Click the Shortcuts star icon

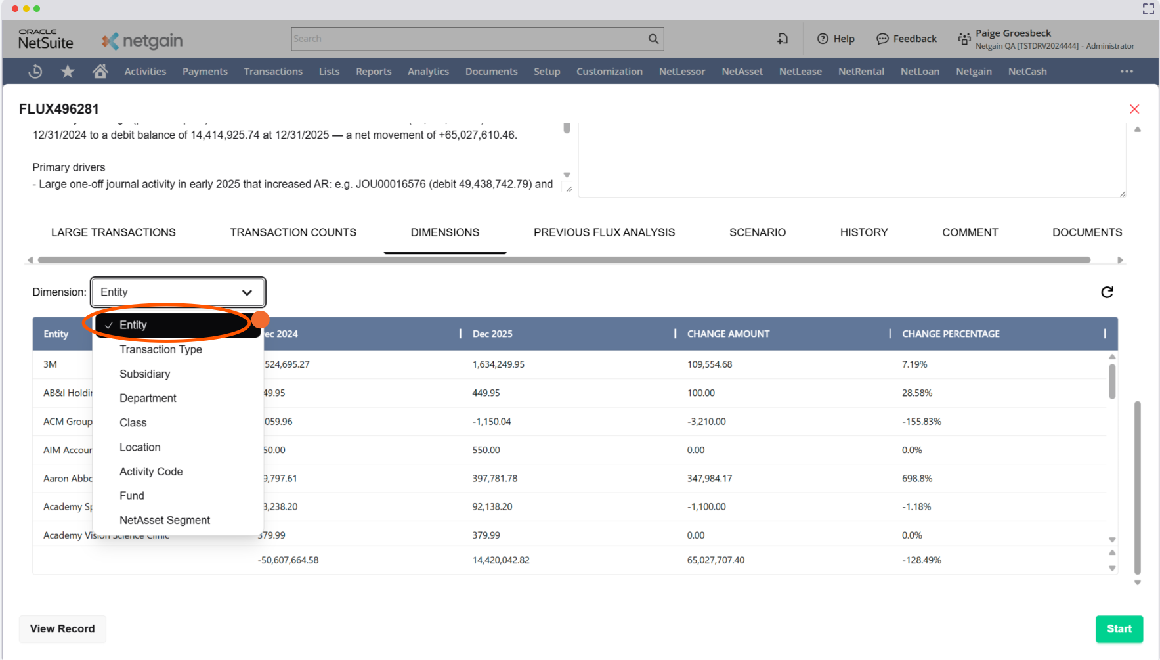click(68, 72)
